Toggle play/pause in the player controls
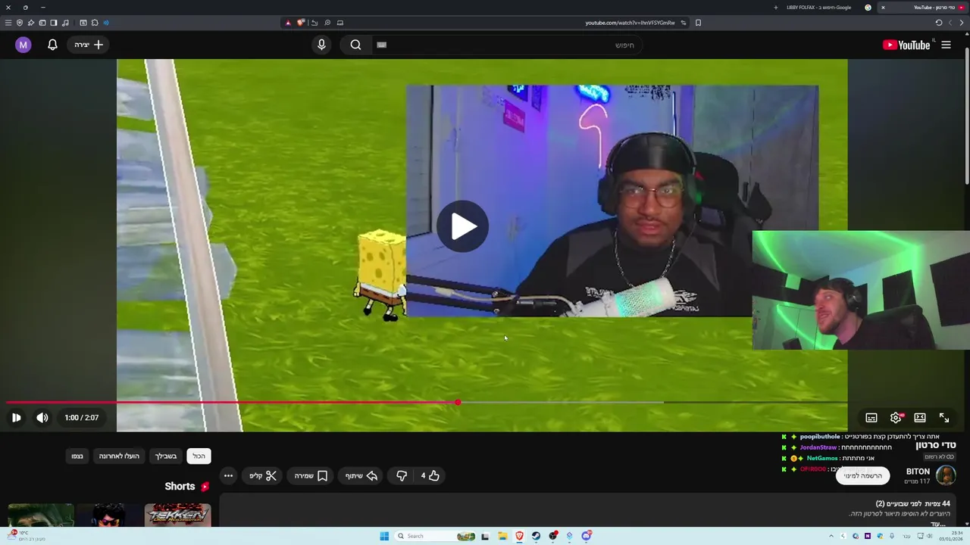Viewport: 970px width, 545px height. click(x=16, y=418)
